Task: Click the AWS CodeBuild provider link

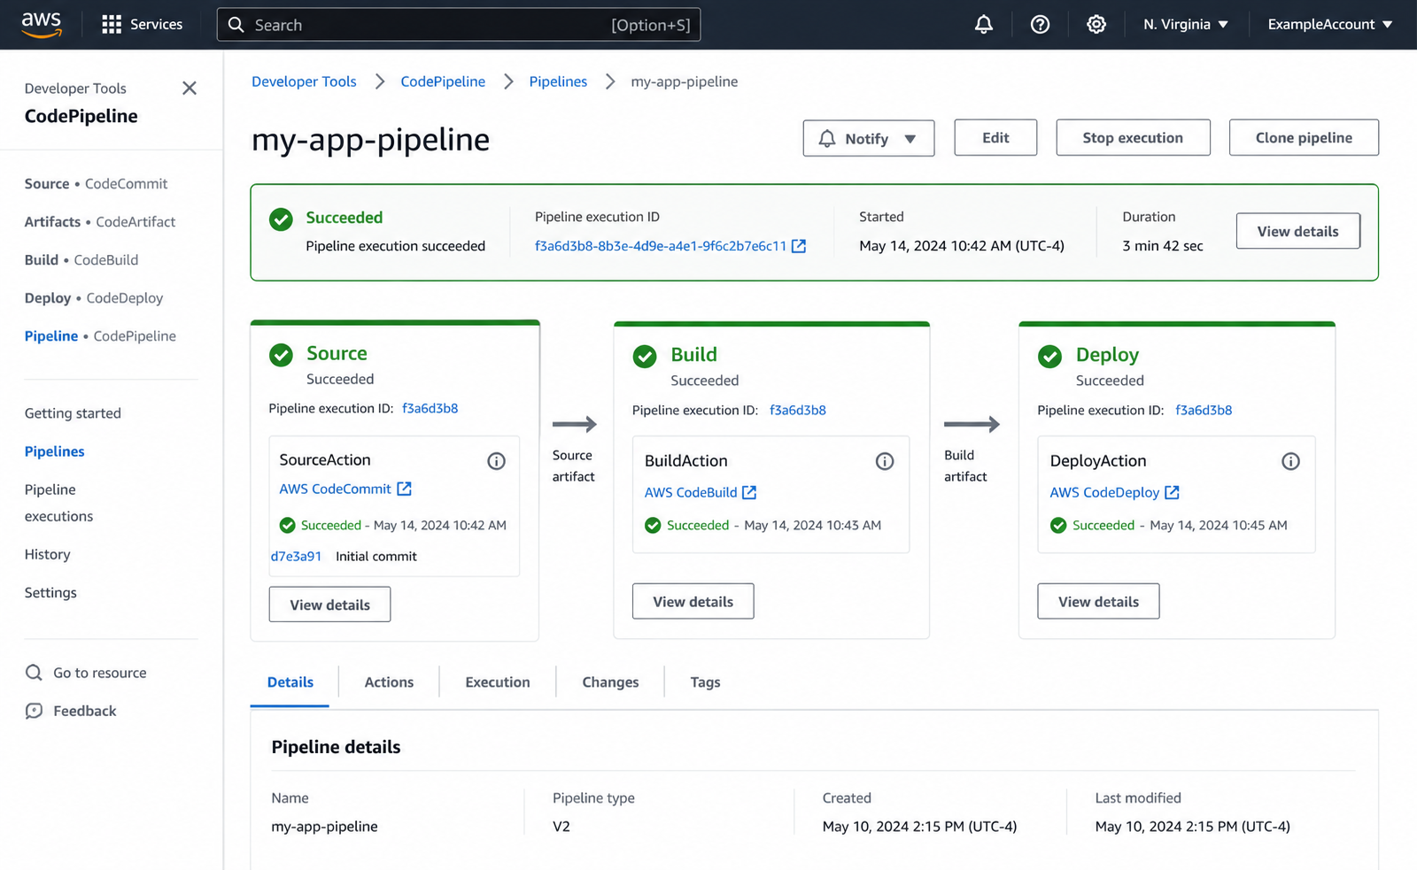Action: click(691, 492)
